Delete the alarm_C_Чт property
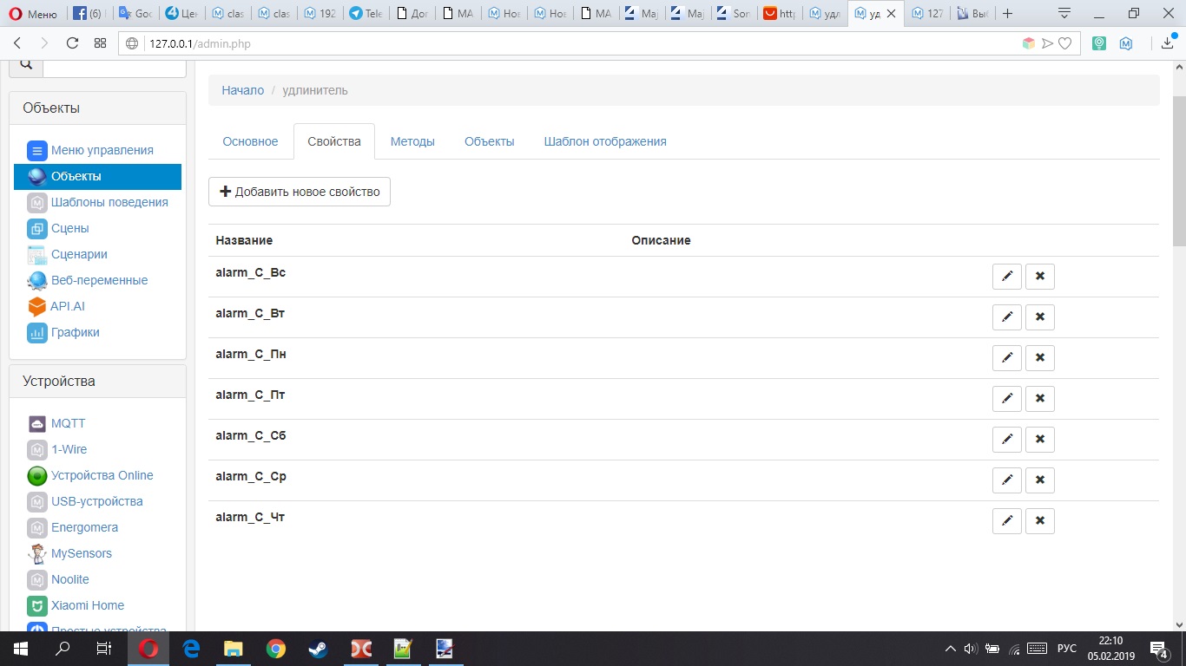Image resolution: width=1186 pixels, height=666 pixels. click(1040, 521)
